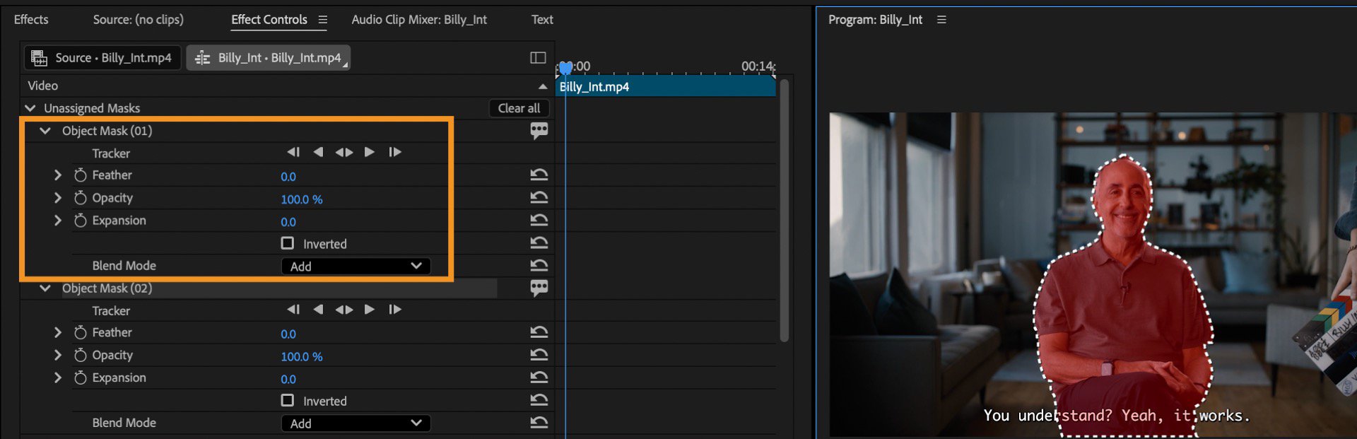Open Blend Mode dropdown of Object Mask (01)
Viewport: 1357px width, 439px height.
(x=356, y=266)
